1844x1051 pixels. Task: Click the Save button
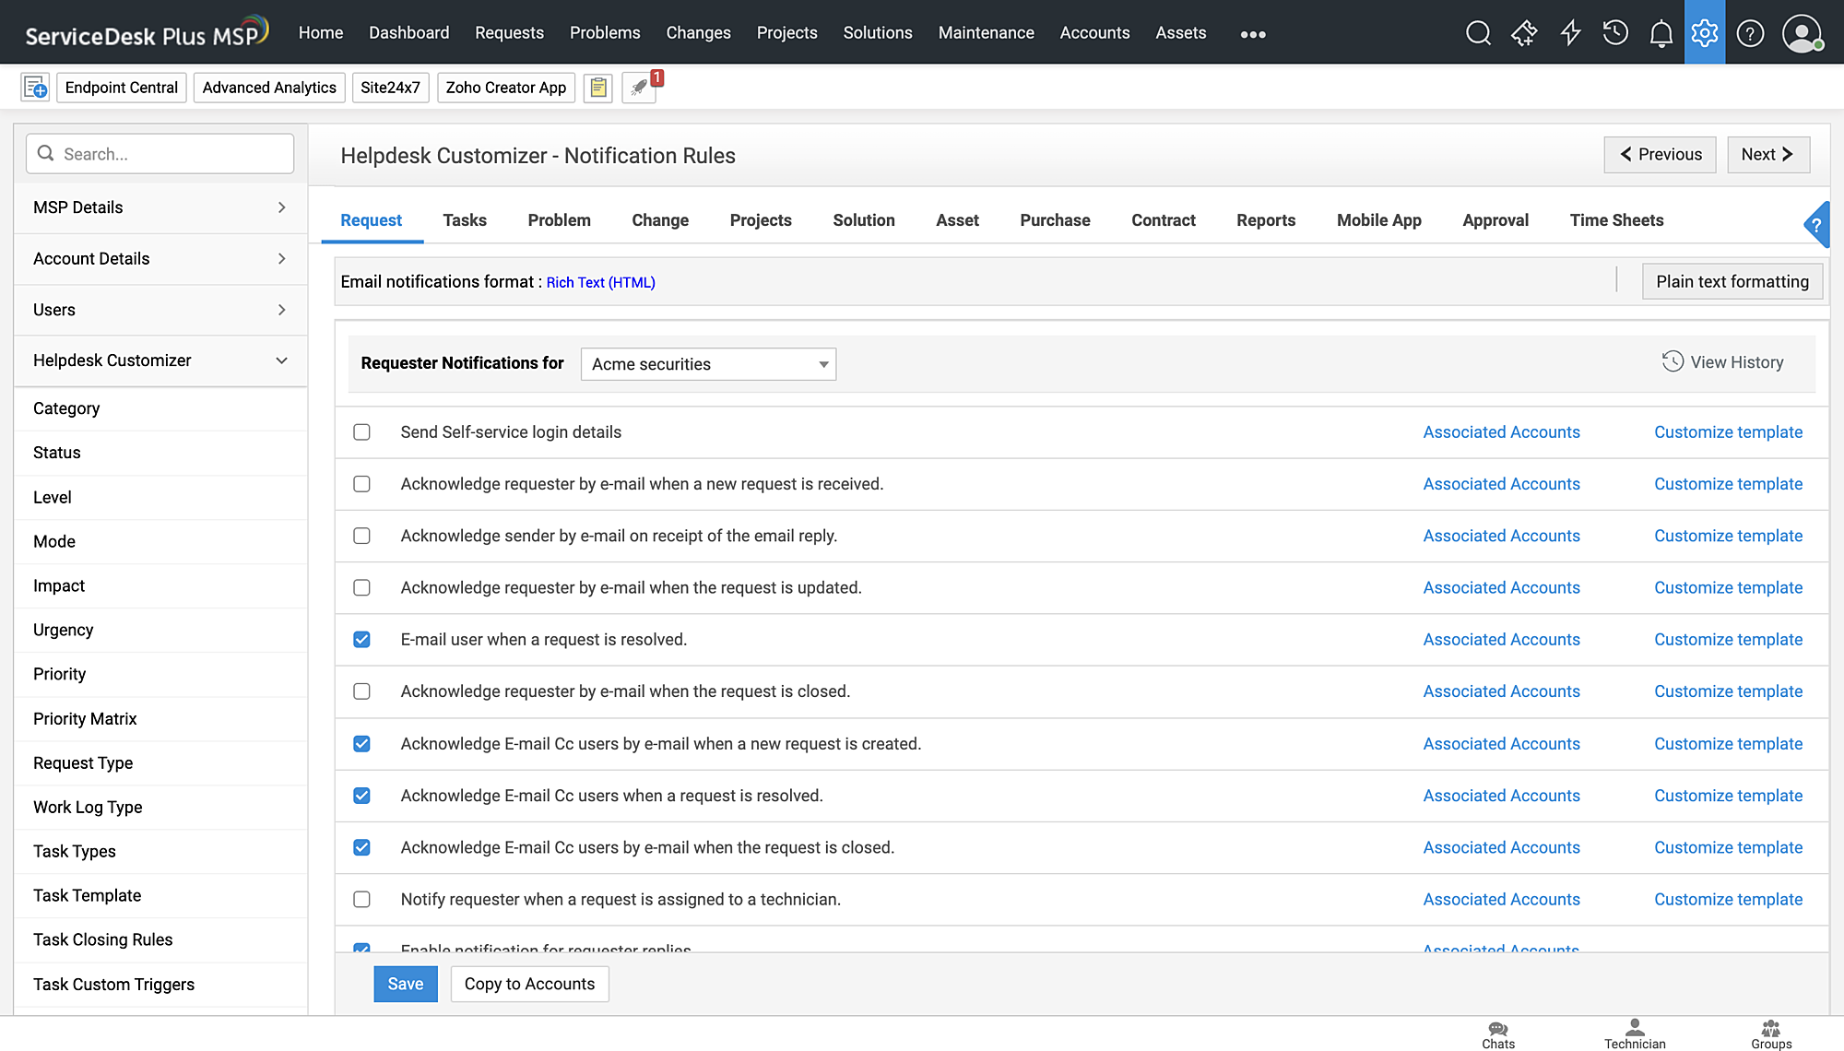click(406, 983)
